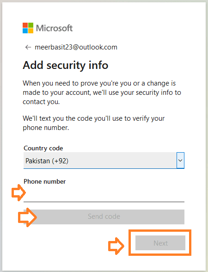Click the Next button

(x=160, y=243)
